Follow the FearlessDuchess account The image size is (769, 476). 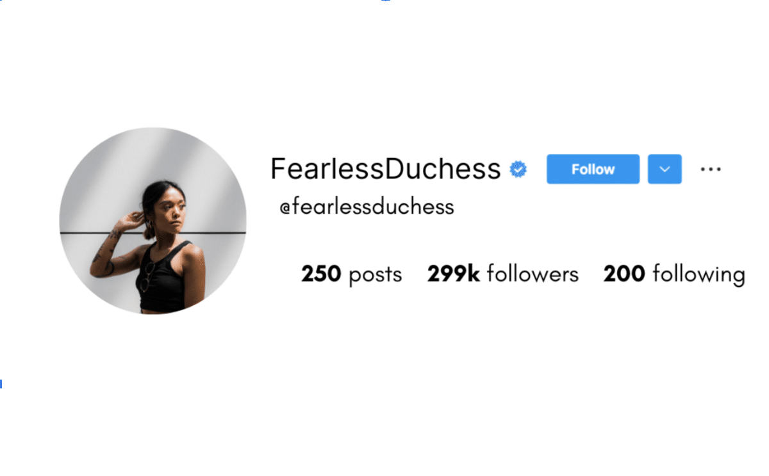click(593, 169)
